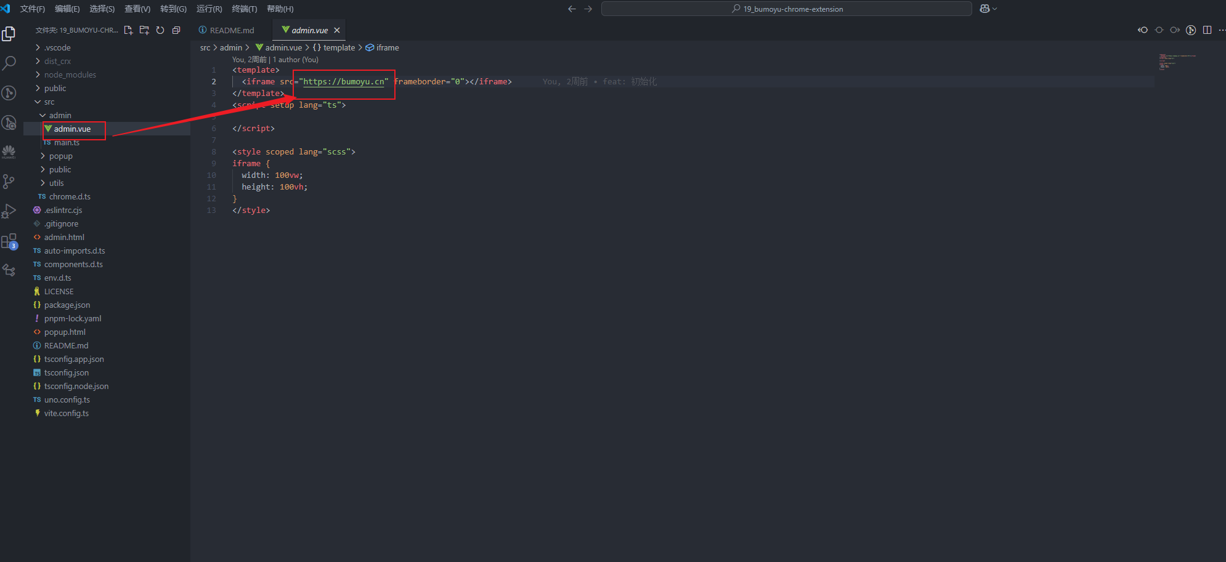
Task: Open the 选择(S) menu
Action: 102,9
